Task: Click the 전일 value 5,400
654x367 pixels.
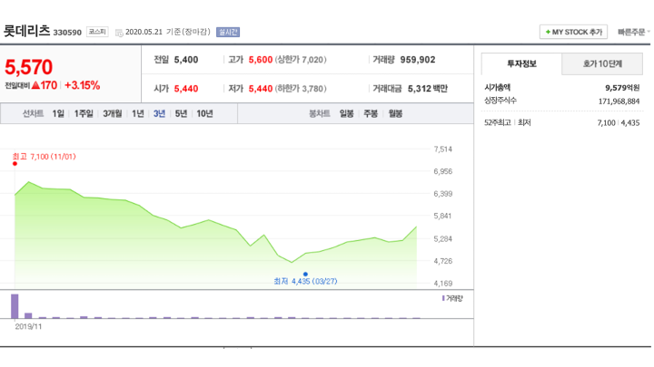Action: 186,60
